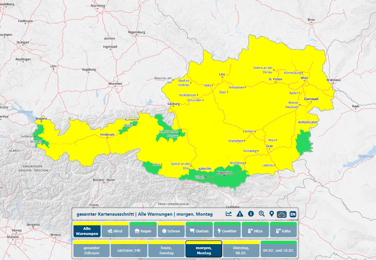Show Kälte warnings
The width and height of the screenshot is (376, 260).
point(283,230)
